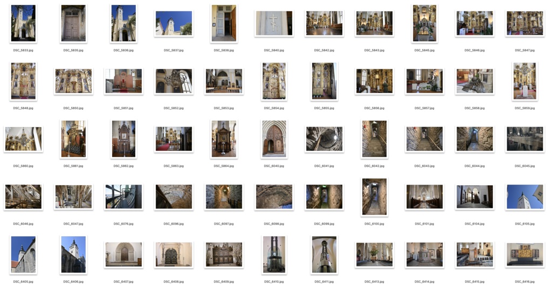552x288 pixels.
Task: Select the DSC_5833.jpg church exterior thumbnail
Action: coord(23,23)
